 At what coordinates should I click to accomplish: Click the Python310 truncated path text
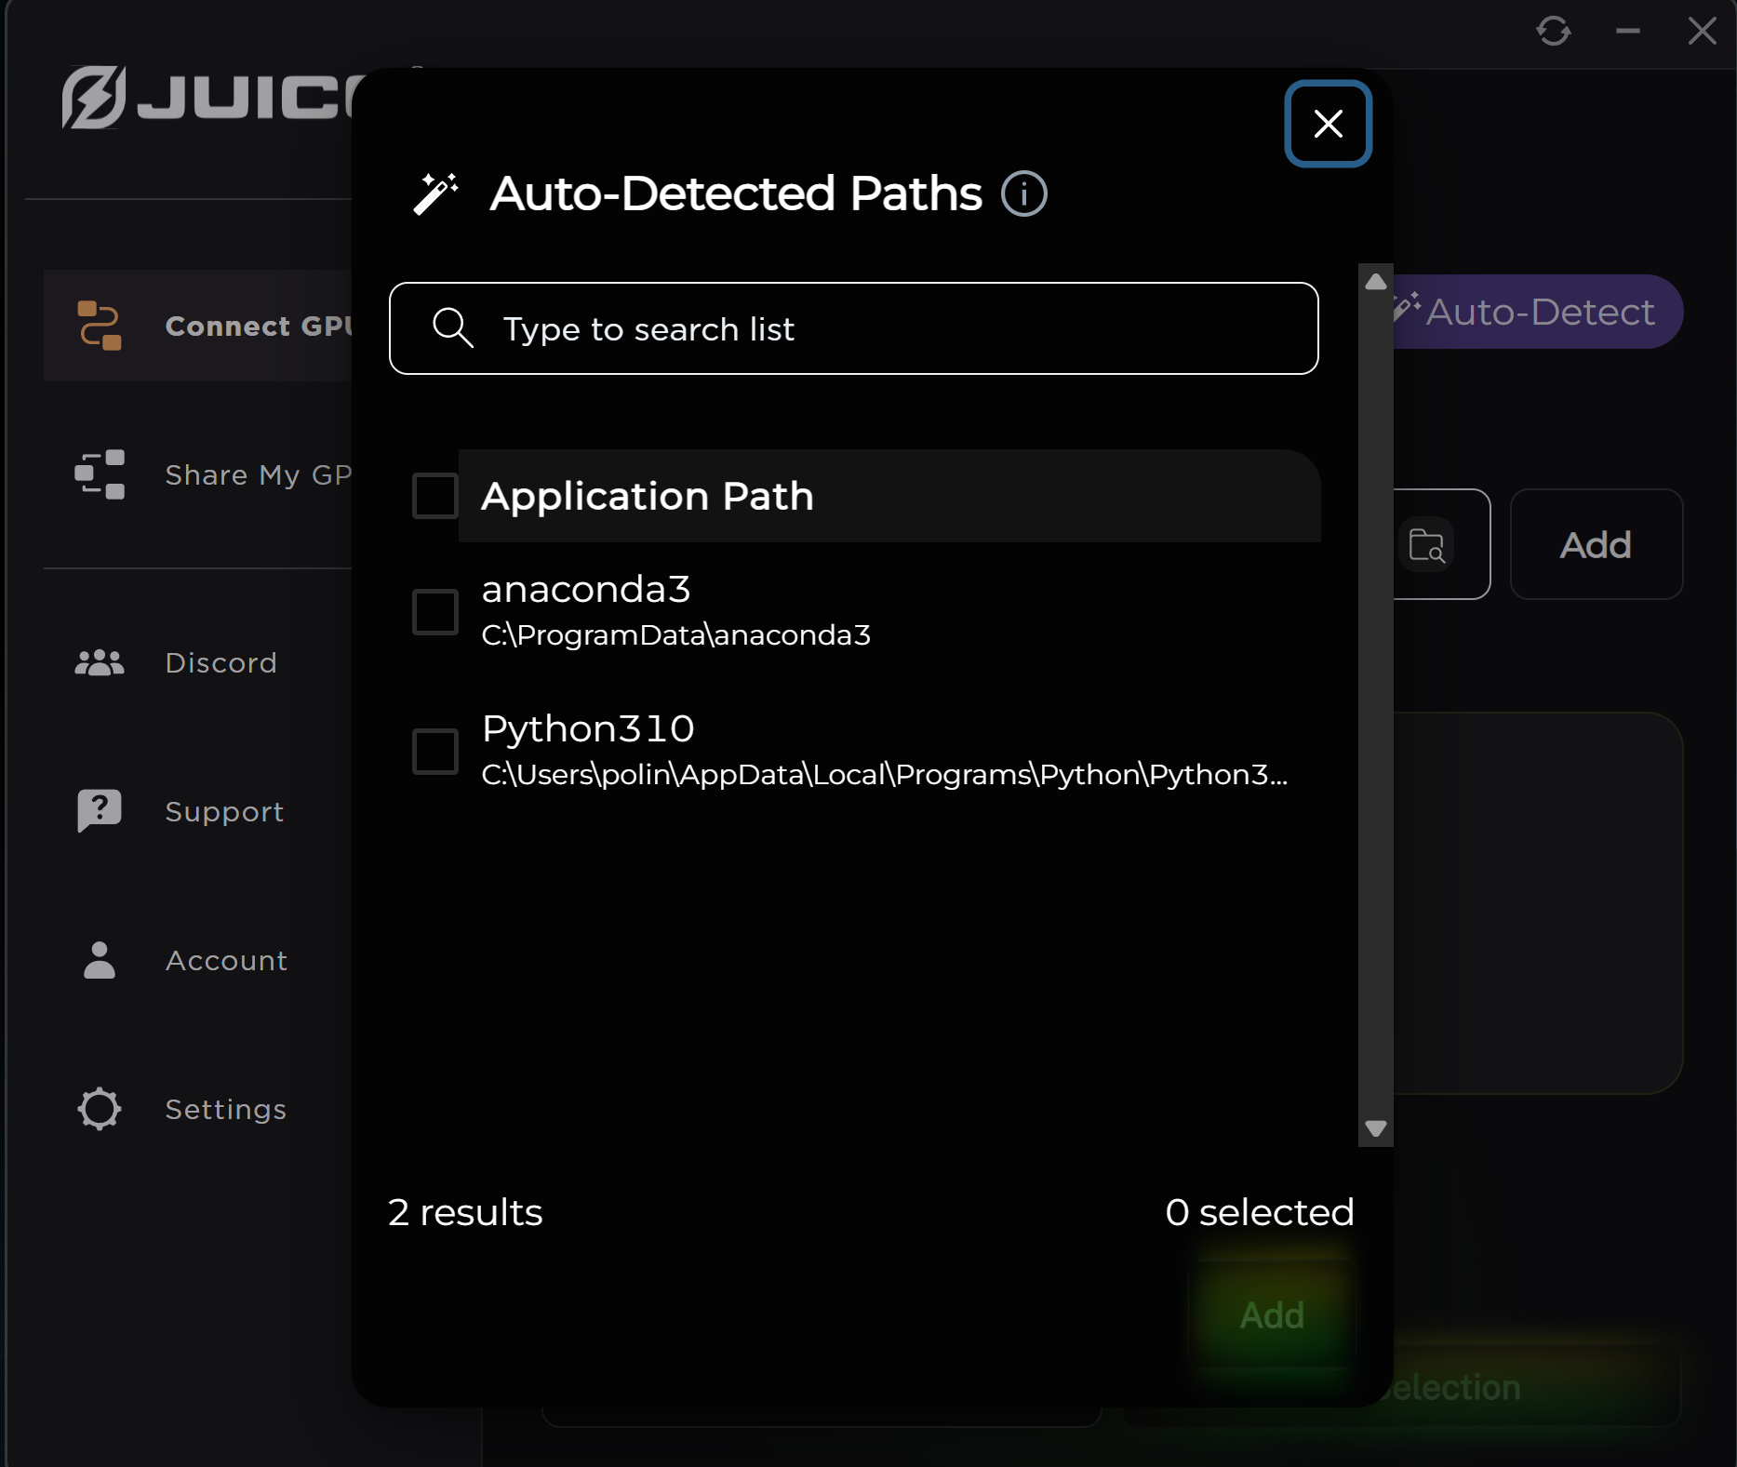point(885,774)
